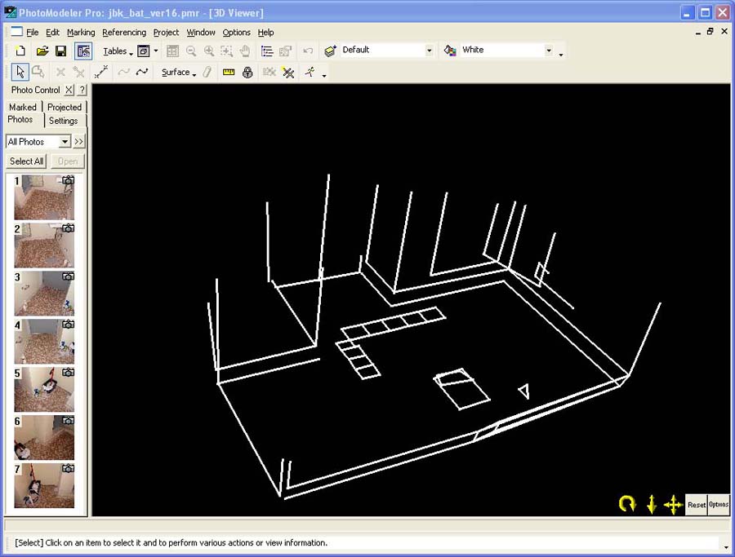Click the >> expand button next to All Photos

pos(78,141)
